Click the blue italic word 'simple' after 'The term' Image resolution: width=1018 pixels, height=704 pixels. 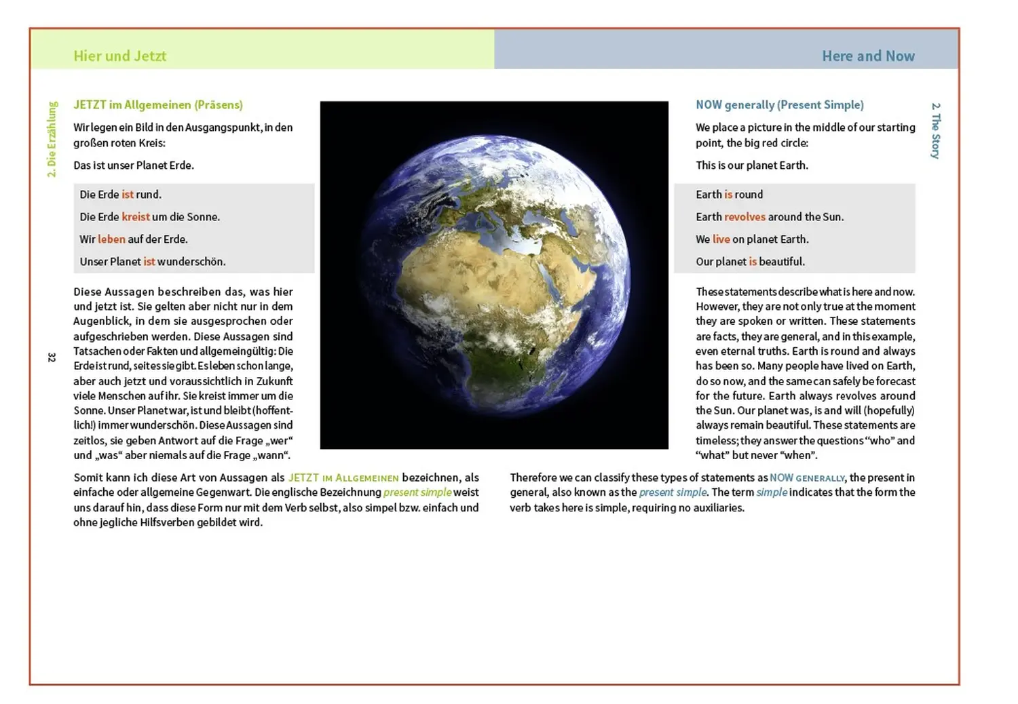tap(772, 492)
